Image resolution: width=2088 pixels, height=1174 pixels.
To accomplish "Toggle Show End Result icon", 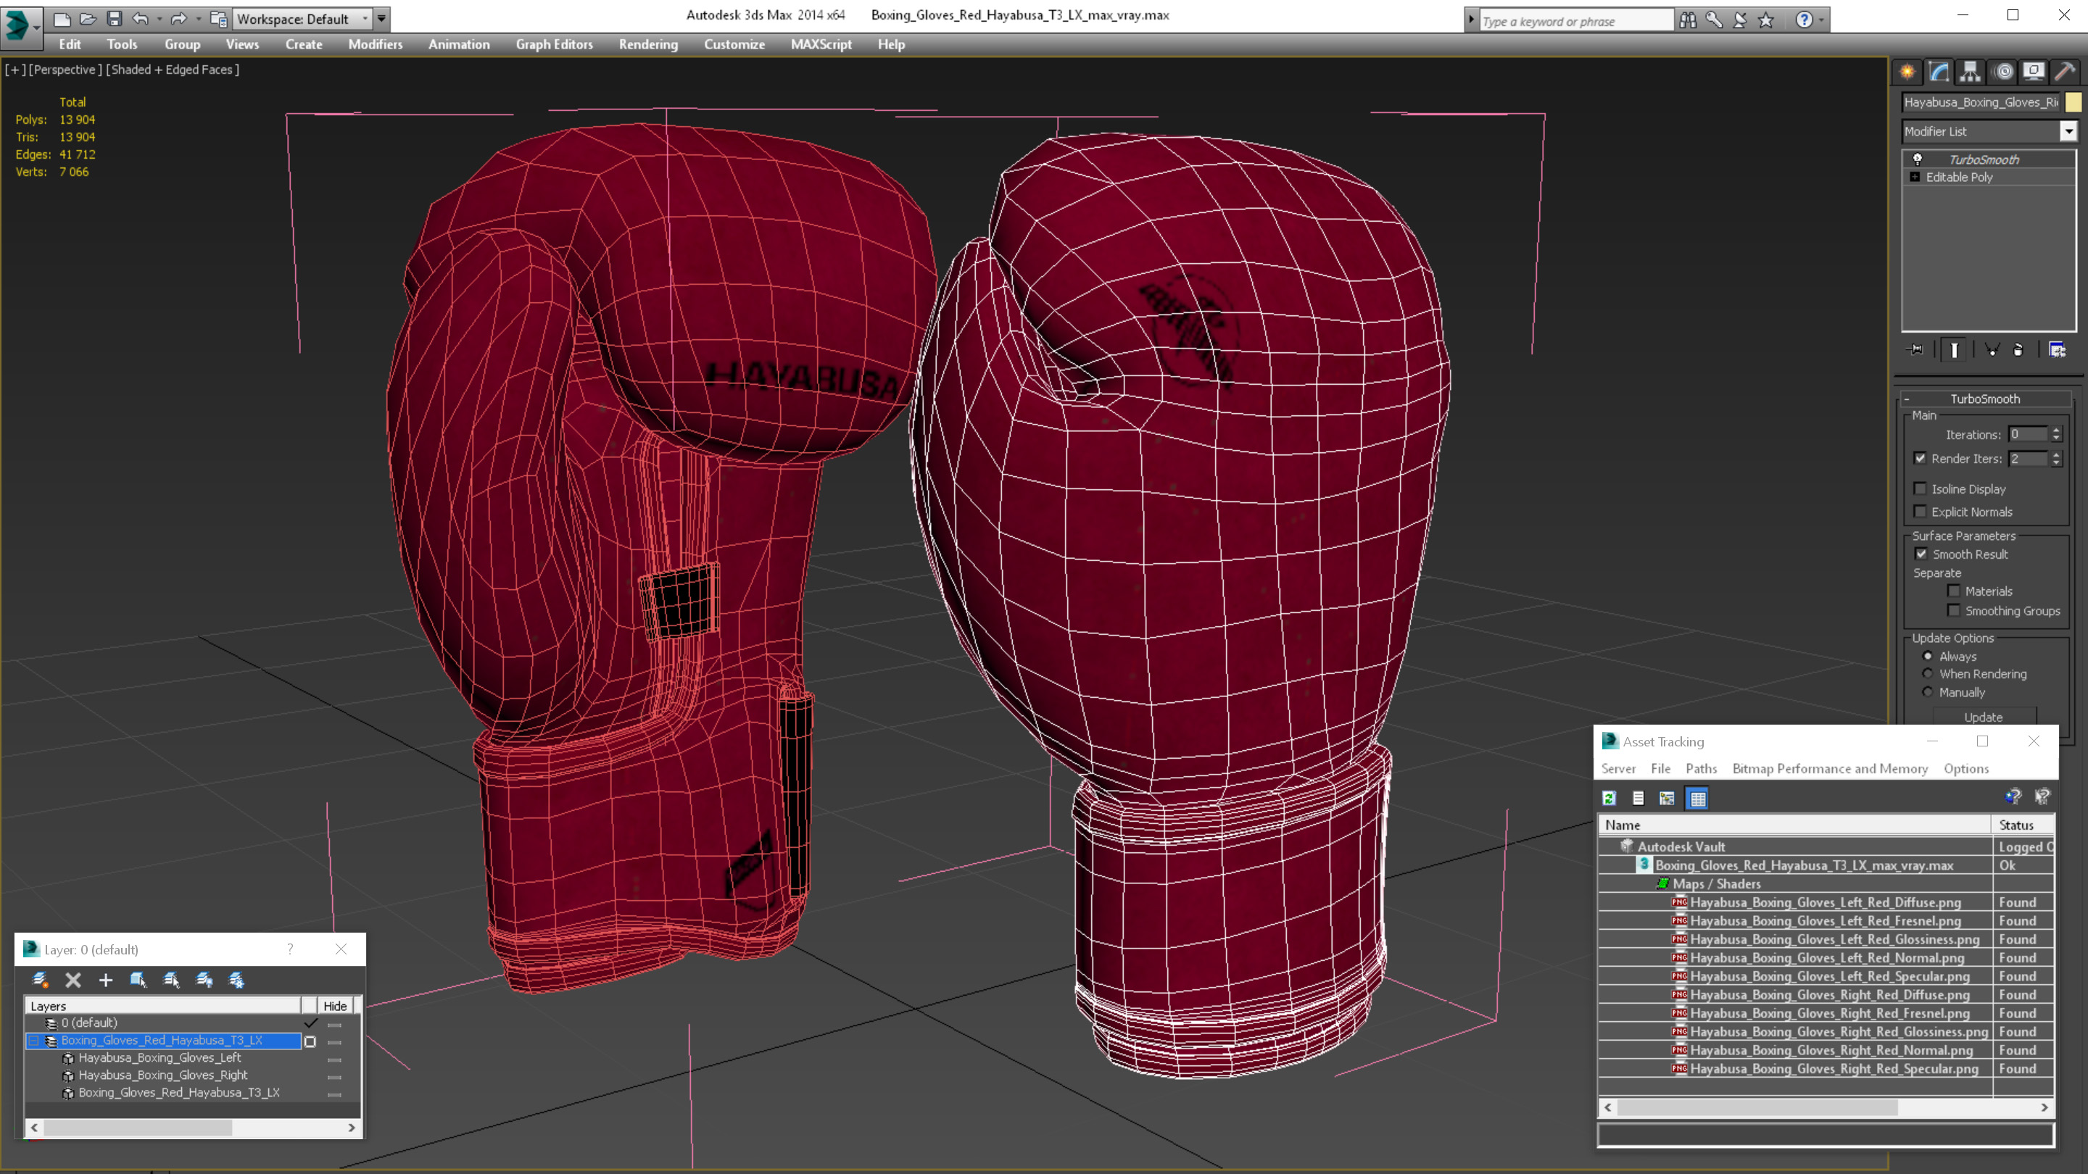I will tap(1955, 350).
